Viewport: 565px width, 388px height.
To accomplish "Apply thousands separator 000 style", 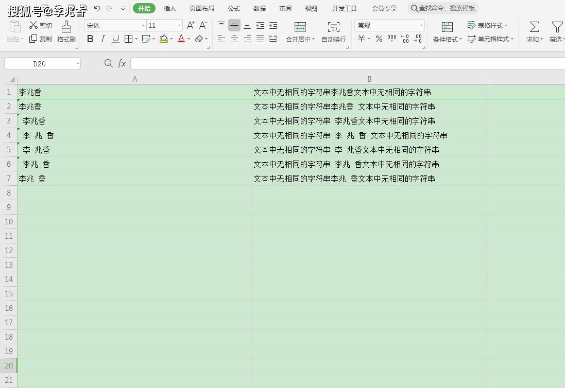I will (x=391, y=38).
